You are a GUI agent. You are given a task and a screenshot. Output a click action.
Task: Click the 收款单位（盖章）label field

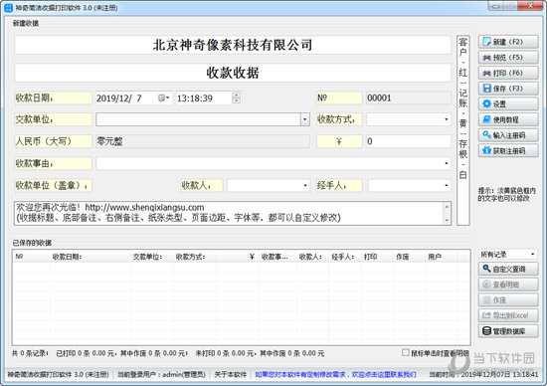(x=53, y=185)
